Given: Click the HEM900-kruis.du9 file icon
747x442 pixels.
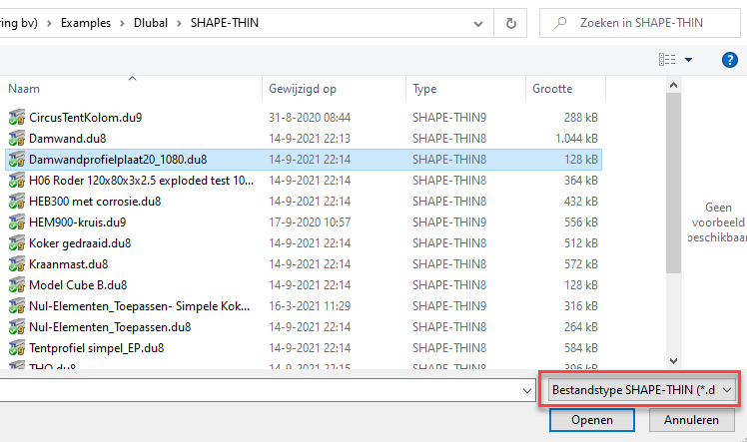Looking at the screenshot, I should (17, 222).
